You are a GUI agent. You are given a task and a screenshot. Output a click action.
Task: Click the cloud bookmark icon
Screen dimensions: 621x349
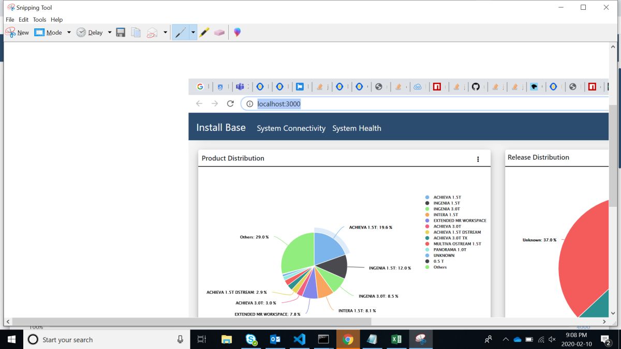(418, 87)
